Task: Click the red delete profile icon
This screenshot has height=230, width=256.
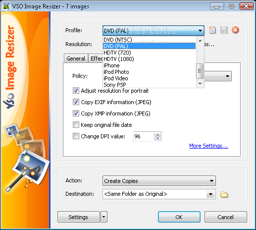Action: pos(235,30)
